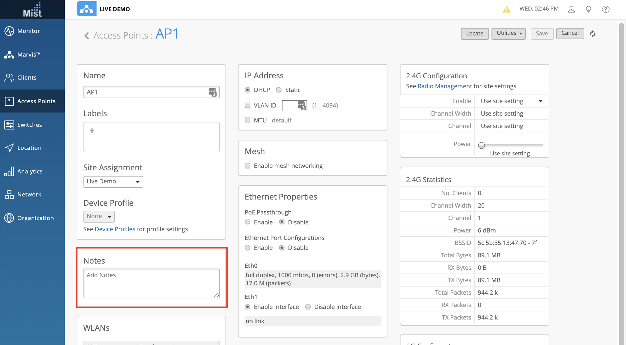Open the help question mark icon
This screenshot has height=345, width=626.
pos(605,9)
